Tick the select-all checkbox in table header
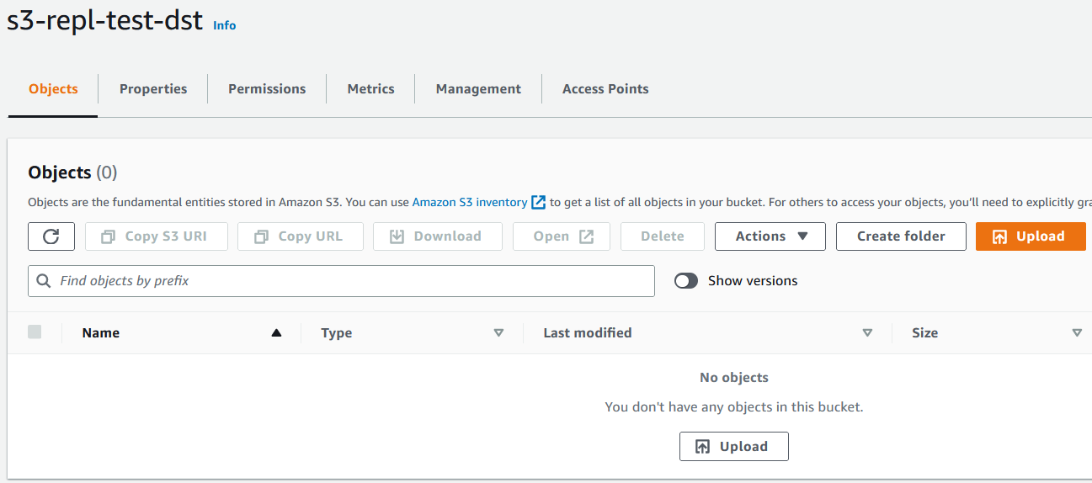Image resolution: width=1092 pixels, height=483 pixels. [x=35, y=332]
